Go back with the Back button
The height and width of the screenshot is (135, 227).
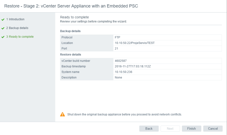149,129
